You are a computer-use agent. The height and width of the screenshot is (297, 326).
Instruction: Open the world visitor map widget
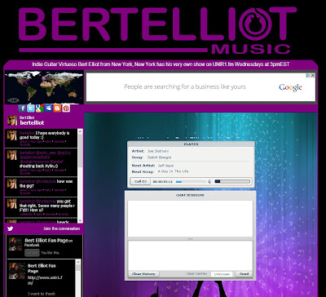point(44,87)
